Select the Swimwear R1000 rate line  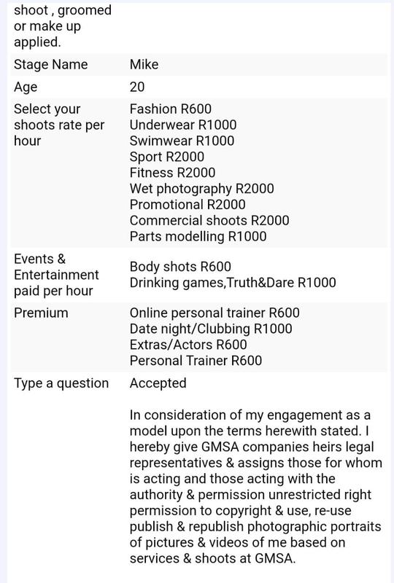pyautogui.click(x=182, y=141)
